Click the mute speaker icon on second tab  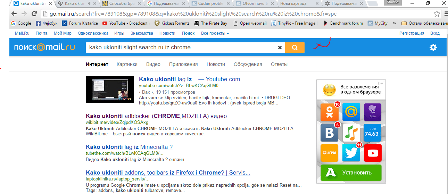click(x=90, y=3)
